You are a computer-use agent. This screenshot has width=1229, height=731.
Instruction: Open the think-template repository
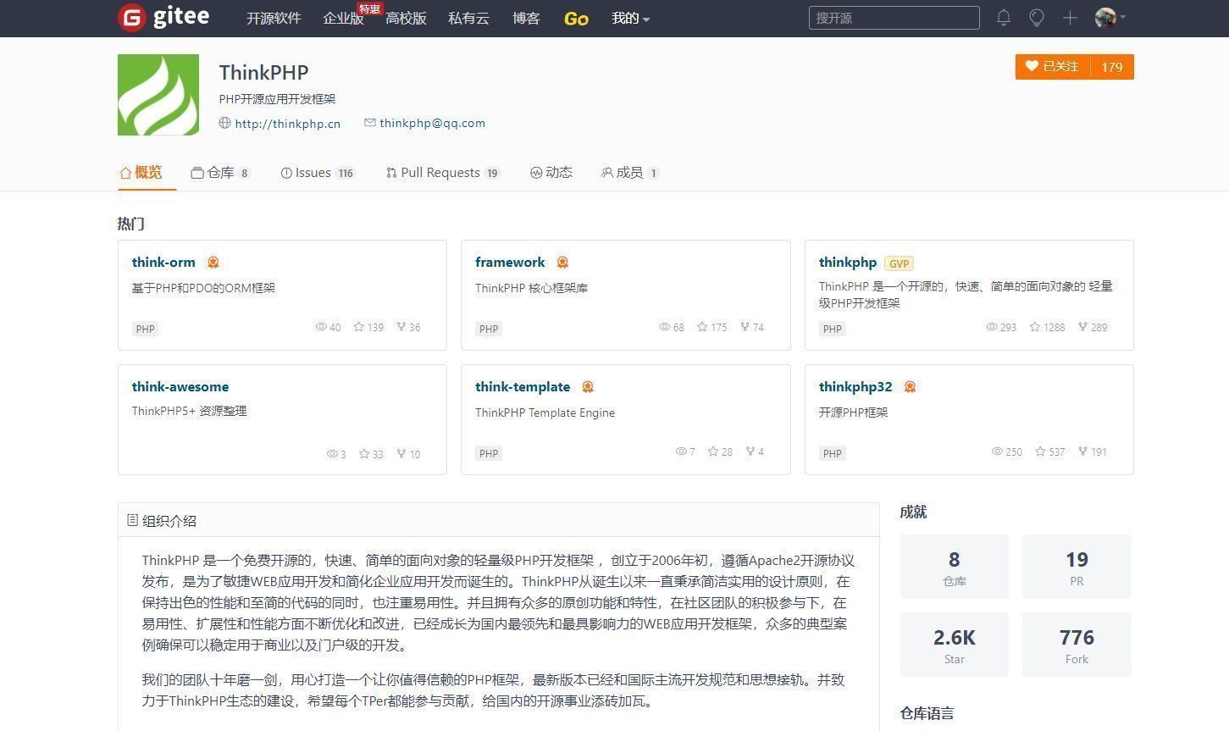(x=523, y=387)
